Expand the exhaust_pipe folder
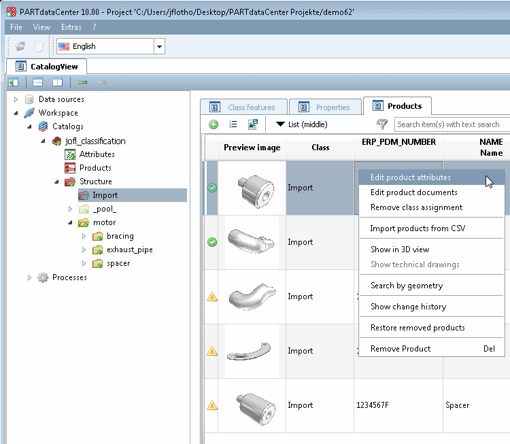 (84, 250)
